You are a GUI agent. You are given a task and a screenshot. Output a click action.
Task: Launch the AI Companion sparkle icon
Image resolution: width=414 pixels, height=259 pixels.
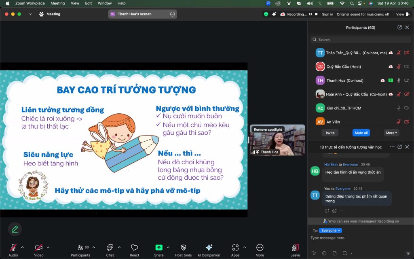(x=209, y=248)
